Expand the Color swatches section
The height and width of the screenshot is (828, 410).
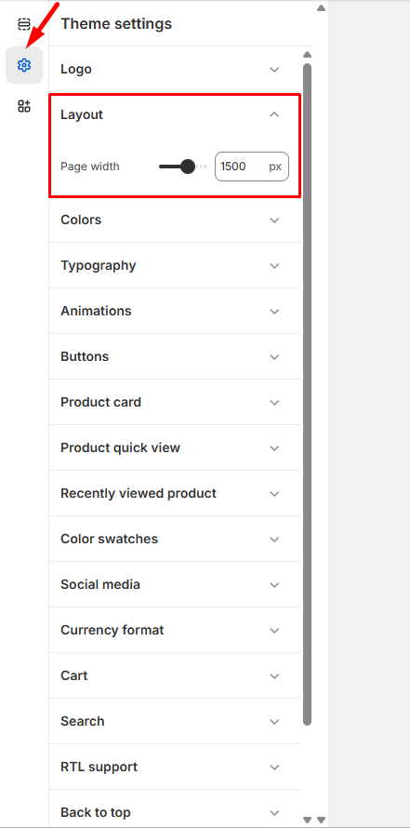point(175,540)
